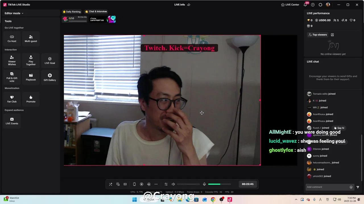Switch to portrait phone orientation icon
364x204 pixels.
click(134, 184)
